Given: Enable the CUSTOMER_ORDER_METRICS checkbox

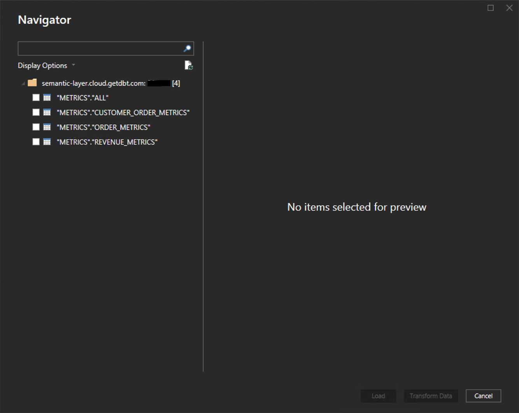Looking at the screenshot, I should (36, 112).
